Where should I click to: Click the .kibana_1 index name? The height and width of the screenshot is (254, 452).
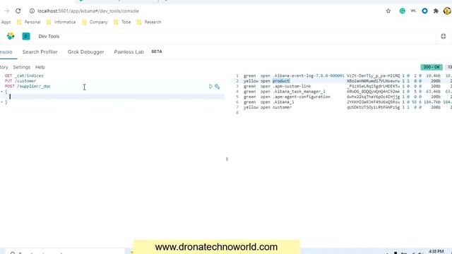pos(283,102)
